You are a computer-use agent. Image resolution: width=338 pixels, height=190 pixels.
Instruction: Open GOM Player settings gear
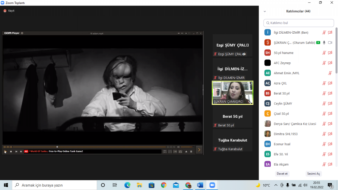point(22,34)
